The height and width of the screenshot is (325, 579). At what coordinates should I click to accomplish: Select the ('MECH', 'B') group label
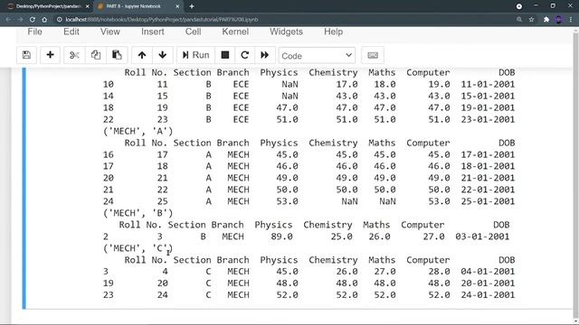point(138,213)
